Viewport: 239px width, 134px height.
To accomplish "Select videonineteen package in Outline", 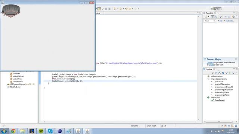I will click(217, 76).
